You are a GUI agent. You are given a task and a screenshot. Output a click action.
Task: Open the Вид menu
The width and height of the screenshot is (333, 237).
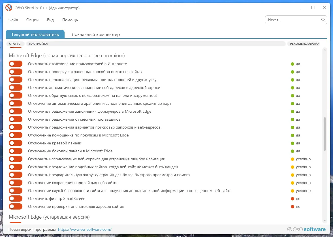click(50, 20)
